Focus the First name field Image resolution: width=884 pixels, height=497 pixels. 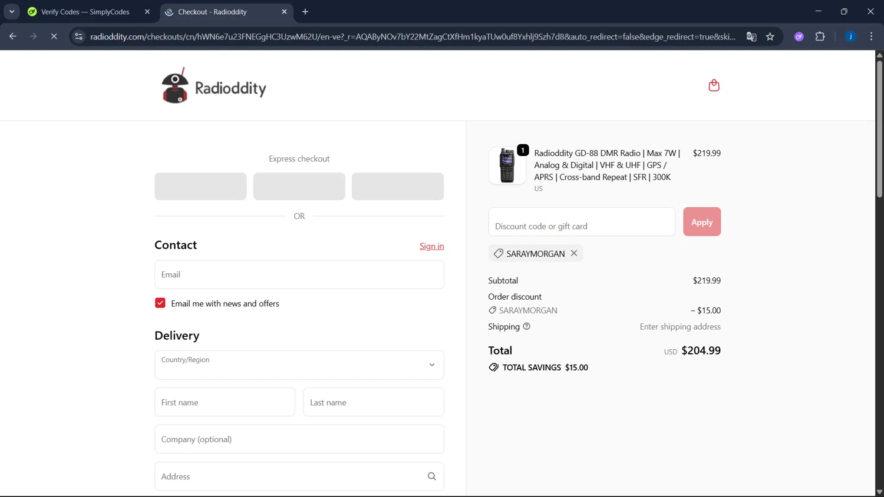pyautogui.click(x=225, y=402)
